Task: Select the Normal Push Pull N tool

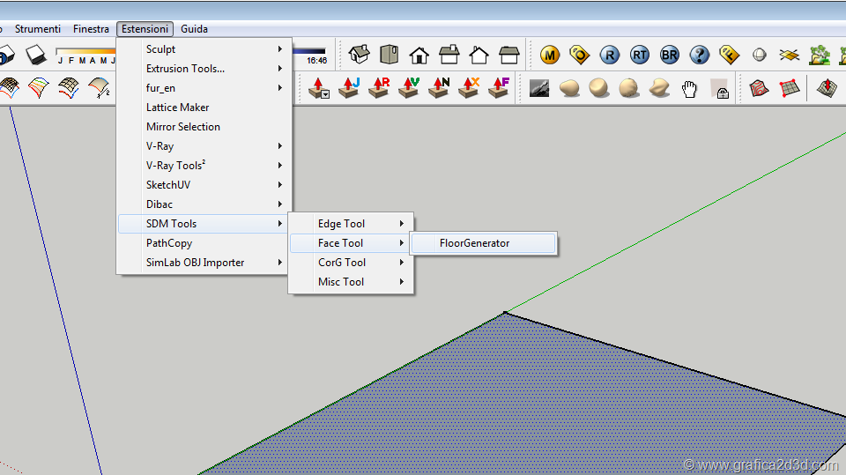Action: (440, 87)
